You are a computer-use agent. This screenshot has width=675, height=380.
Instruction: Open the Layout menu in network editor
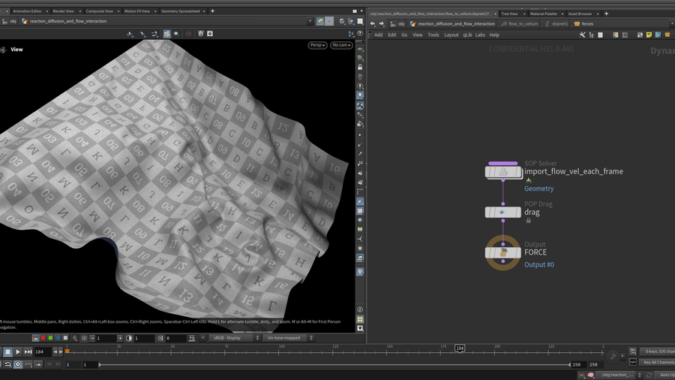(x=451, y=35)
